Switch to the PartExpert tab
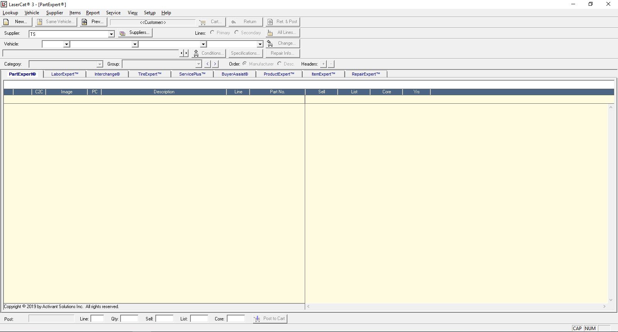Viewport: 618px width, 332px height. [22, 74]
